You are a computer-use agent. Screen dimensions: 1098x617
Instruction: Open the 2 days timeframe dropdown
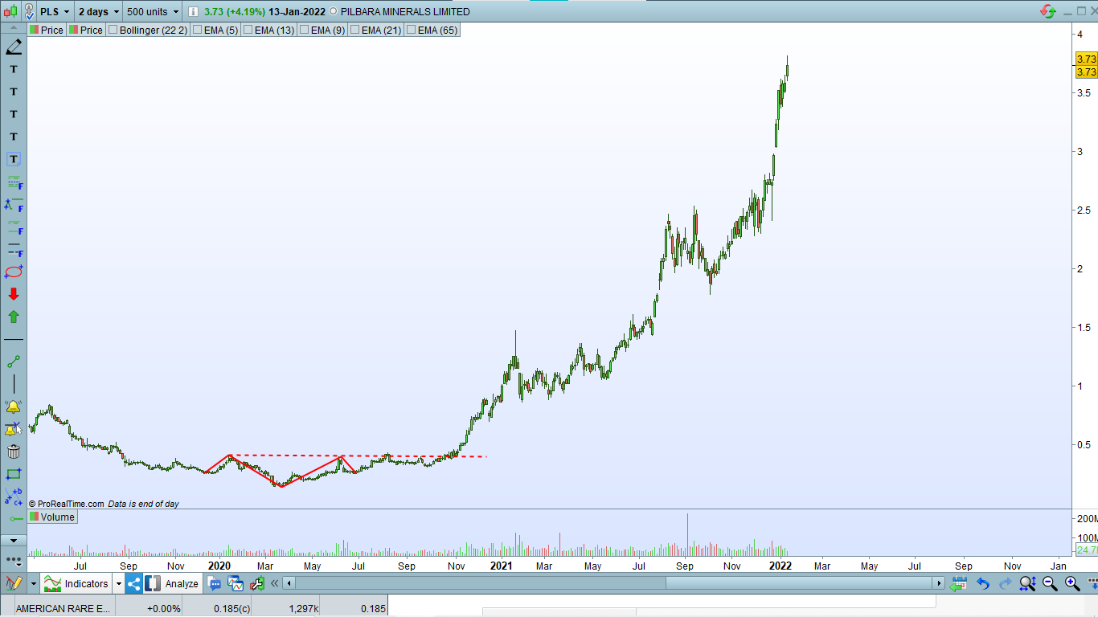point(99,12)
